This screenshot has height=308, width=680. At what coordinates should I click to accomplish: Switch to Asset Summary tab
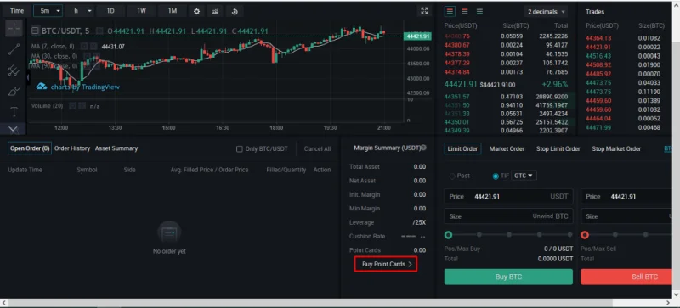pos(116,148)
